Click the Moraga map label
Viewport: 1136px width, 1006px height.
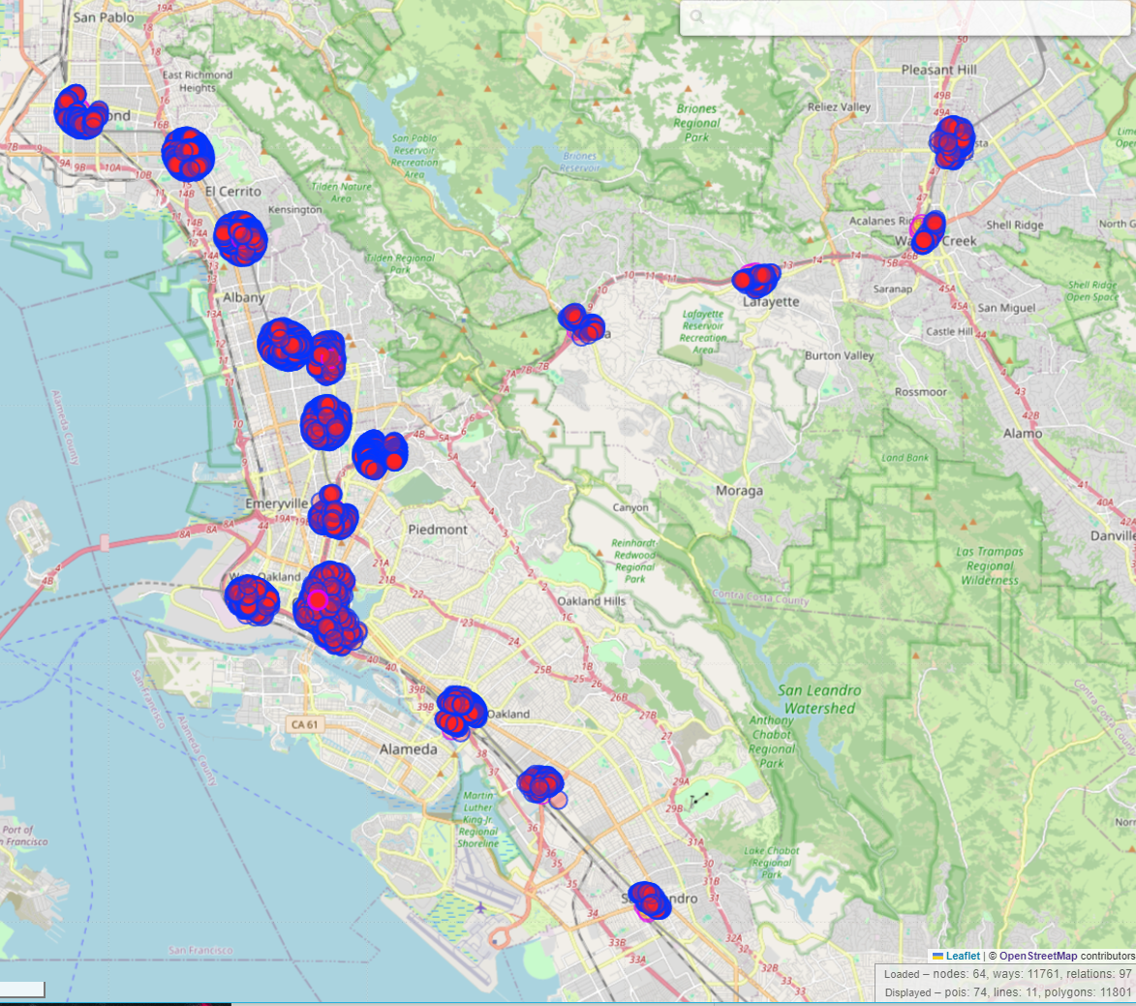[739, 491]
